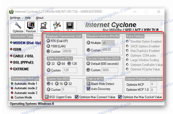The height and width of the screenshot is (114, 173).
Task: Select Custom Session Keep Alive option
Action: point(88,70)
